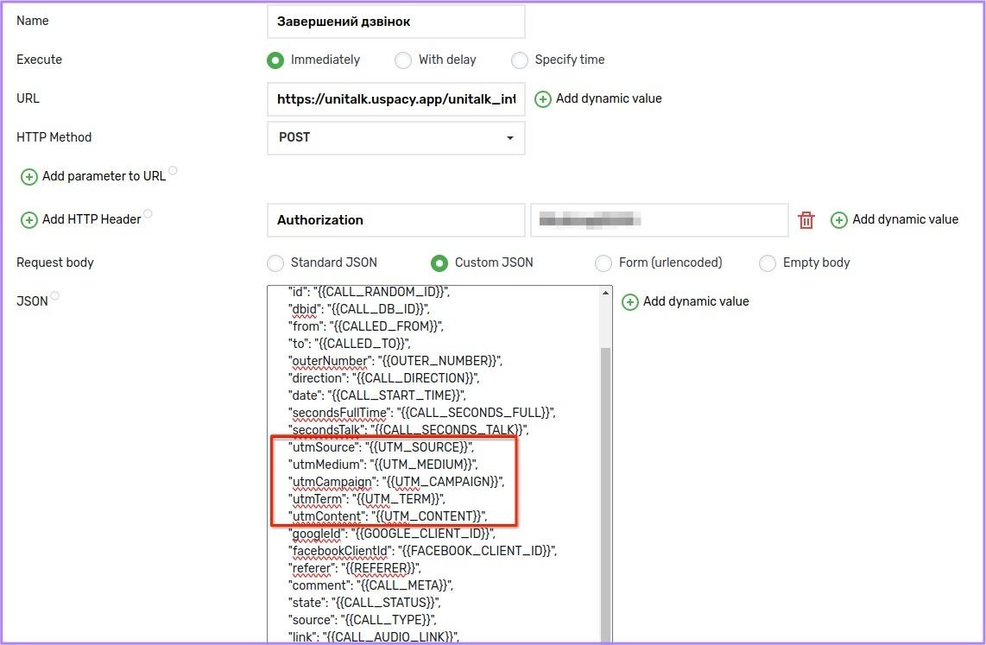
Task: Select the Immediately execute option
Action: click(x=275, y=60)
